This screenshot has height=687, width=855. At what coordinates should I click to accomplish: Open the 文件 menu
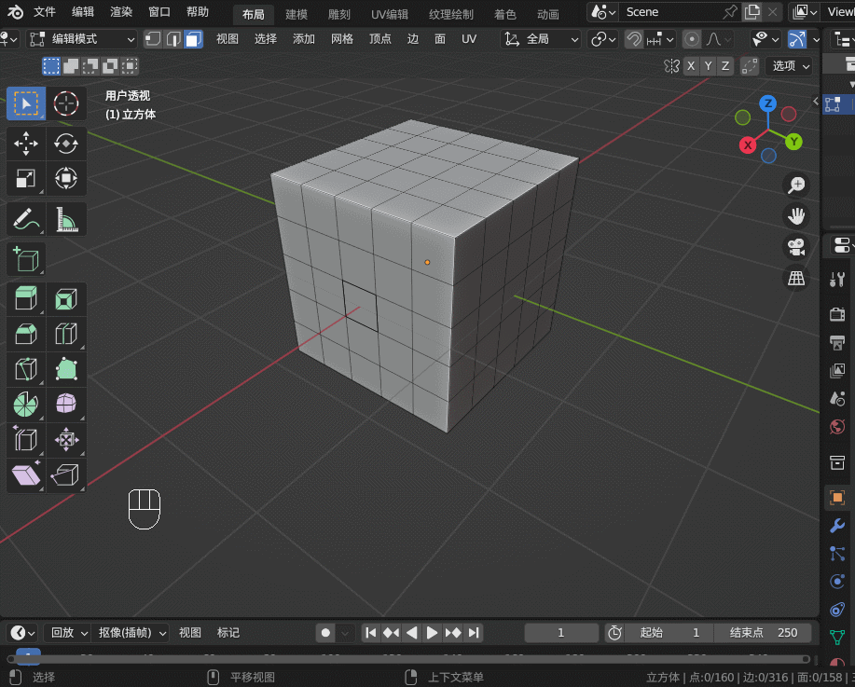[44, 12]
